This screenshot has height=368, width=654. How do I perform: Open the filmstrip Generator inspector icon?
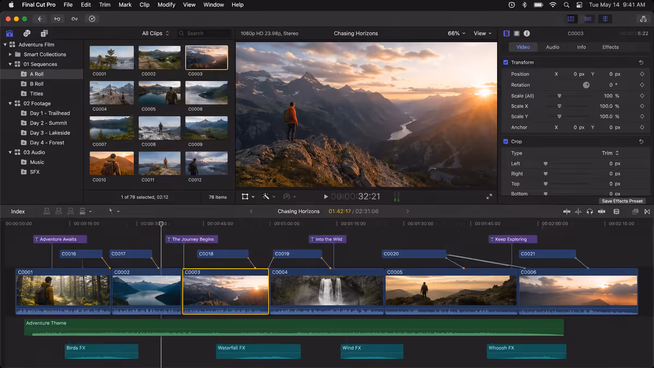click(x=517, y=33)
